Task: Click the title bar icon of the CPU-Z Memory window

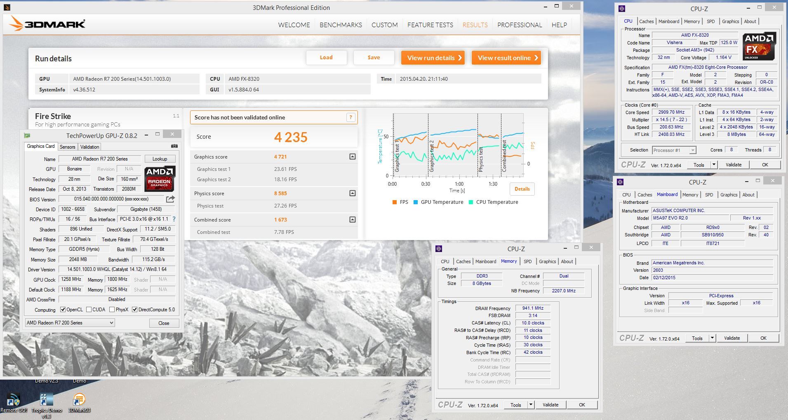Action: (439, 249)
